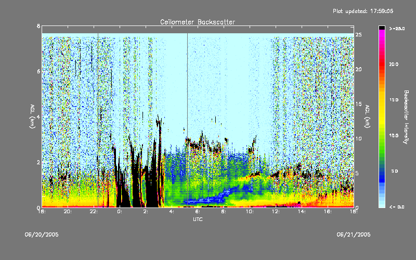Click the 20 kft tick label on the right axis

pyautogui.click(x=358, y=70)
